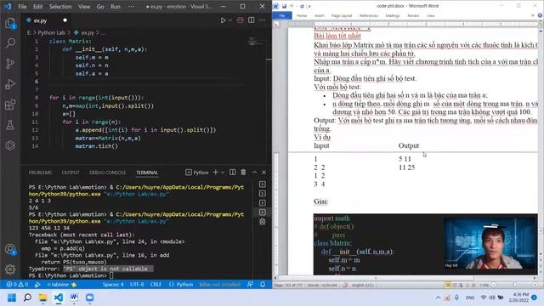Run the Python file with the play button
Image resolution: width=544 pixels, height=306 pixels.
(223, 20)
